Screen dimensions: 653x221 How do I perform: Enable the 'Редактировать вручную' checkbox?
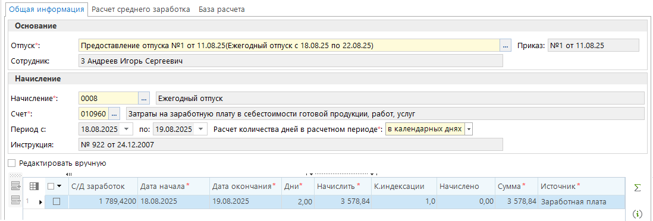point(12,163)
